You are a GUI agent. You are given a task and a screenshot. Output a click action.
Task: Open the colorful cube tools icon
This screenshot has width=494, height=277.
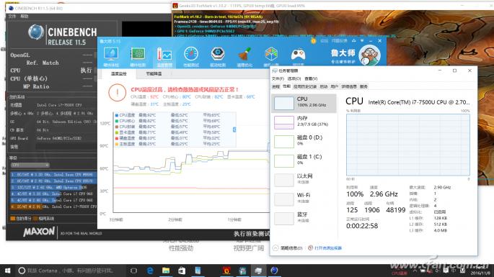pyautogui.click(x=271, y=55)
